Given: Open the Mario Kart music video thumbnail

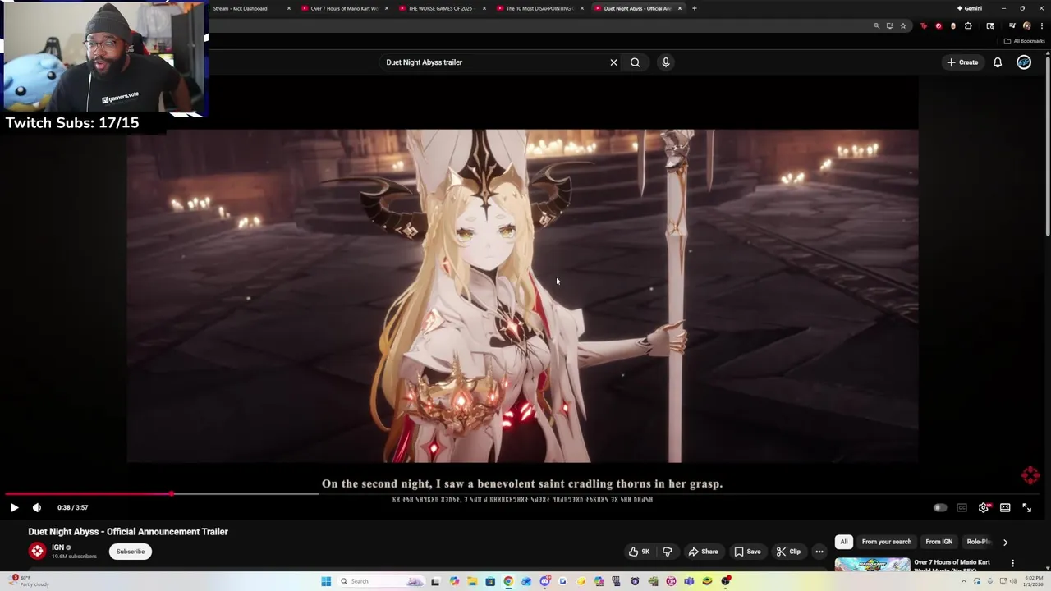Looking at the screenshot, I should (x=872, y=566).
